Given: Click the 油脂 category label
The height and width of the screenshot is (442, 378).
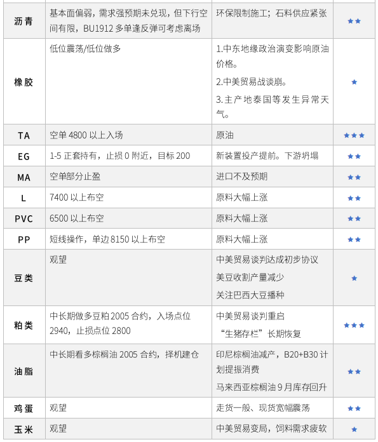Looking at the screenshot, I should (24, 372).
